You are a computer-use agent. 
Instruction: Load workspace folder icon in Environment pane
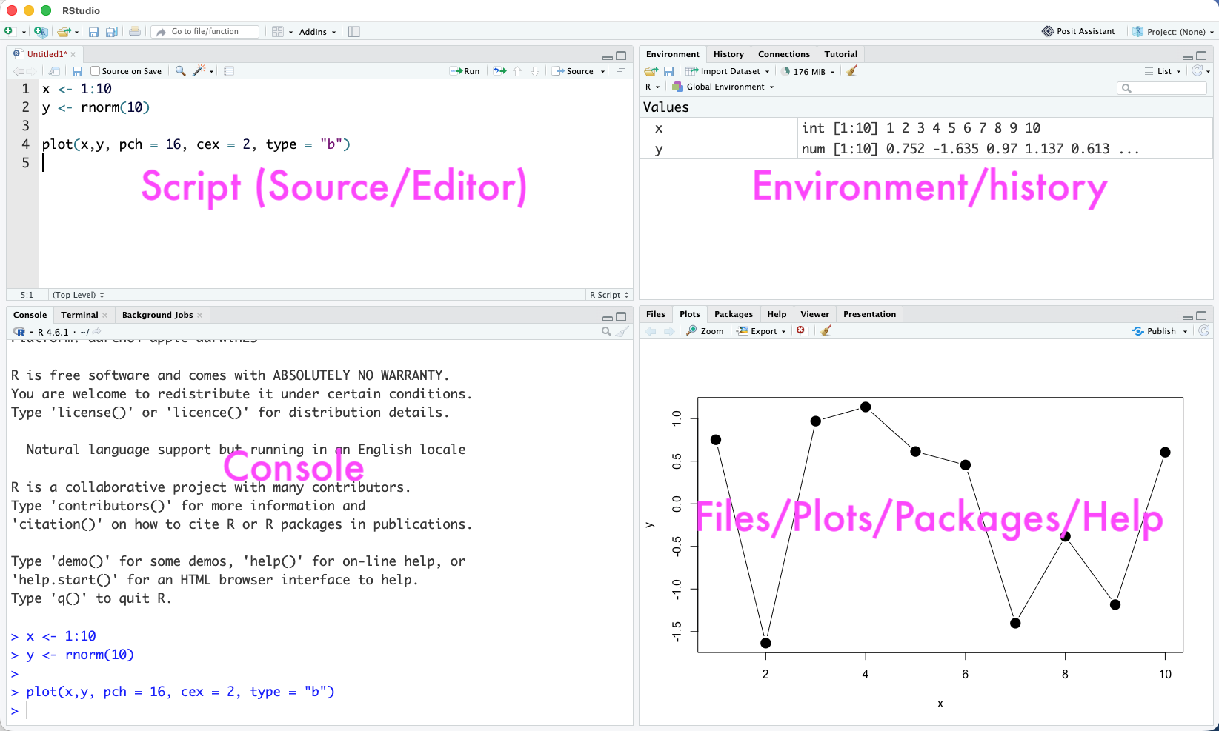click(x=651, y=71)
